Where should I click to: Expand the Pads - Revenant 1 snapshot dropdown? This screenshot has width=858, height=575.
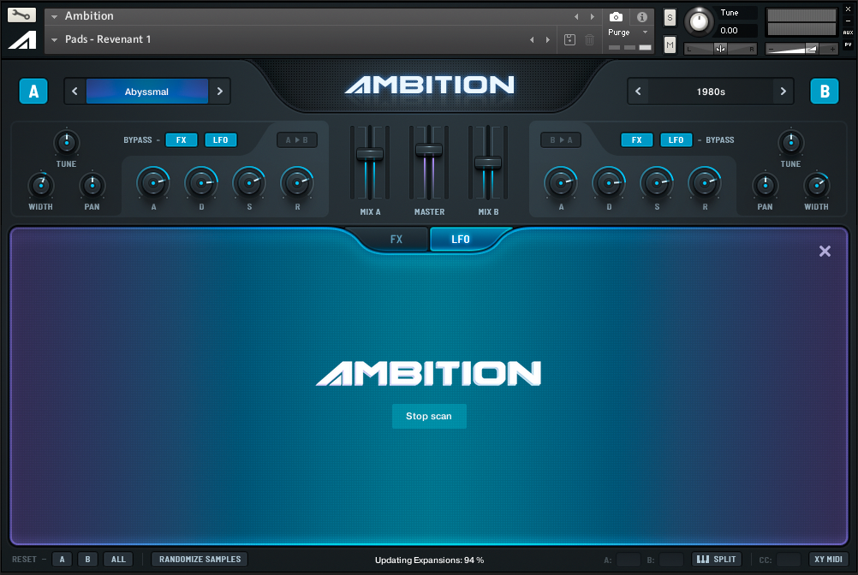pyautogui.click(x=54, y=39)
